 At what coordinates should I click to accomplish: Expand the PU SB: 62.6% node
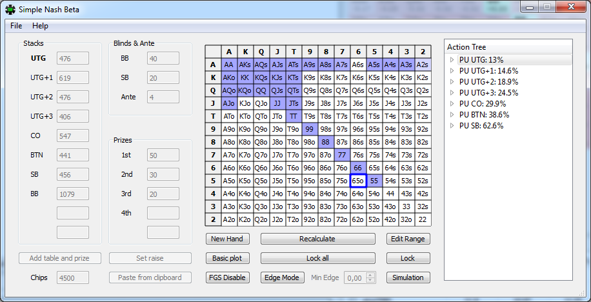tap(452, 126)
